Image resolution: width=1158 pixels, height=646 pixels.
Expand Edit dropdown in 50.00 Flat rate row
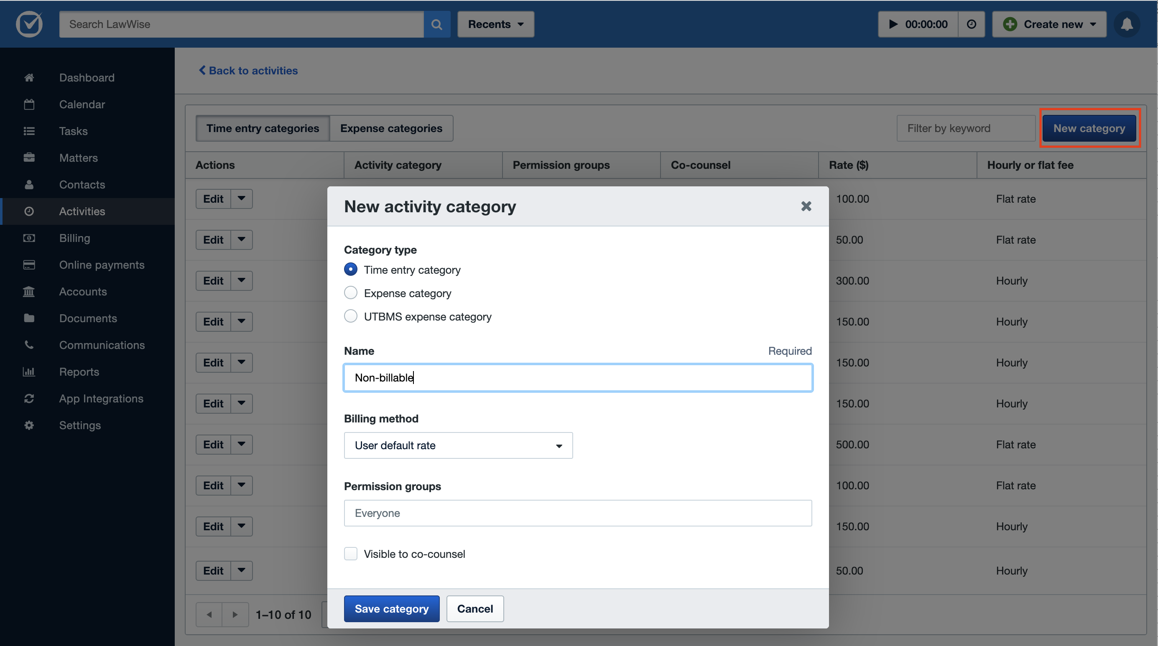241,239
